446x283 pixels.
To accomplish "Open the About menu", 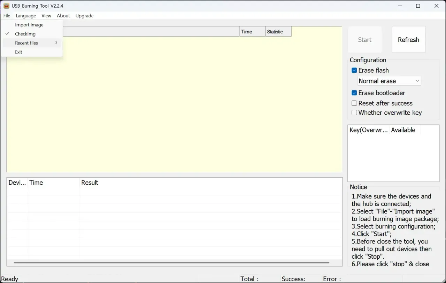I will click(x=63, y=16).
